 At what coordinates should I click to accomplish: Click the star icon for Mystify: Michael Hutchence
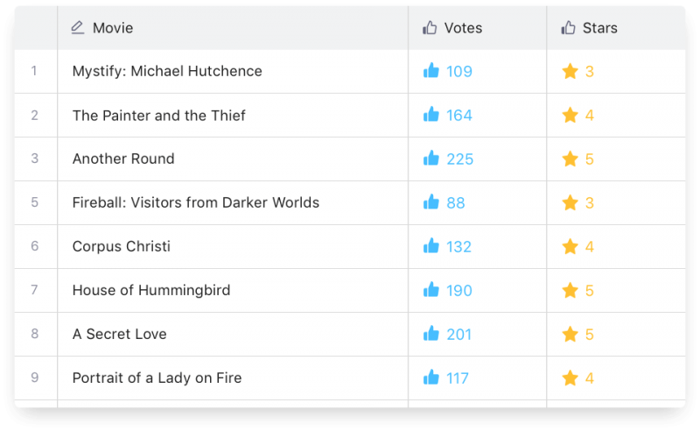570,71
